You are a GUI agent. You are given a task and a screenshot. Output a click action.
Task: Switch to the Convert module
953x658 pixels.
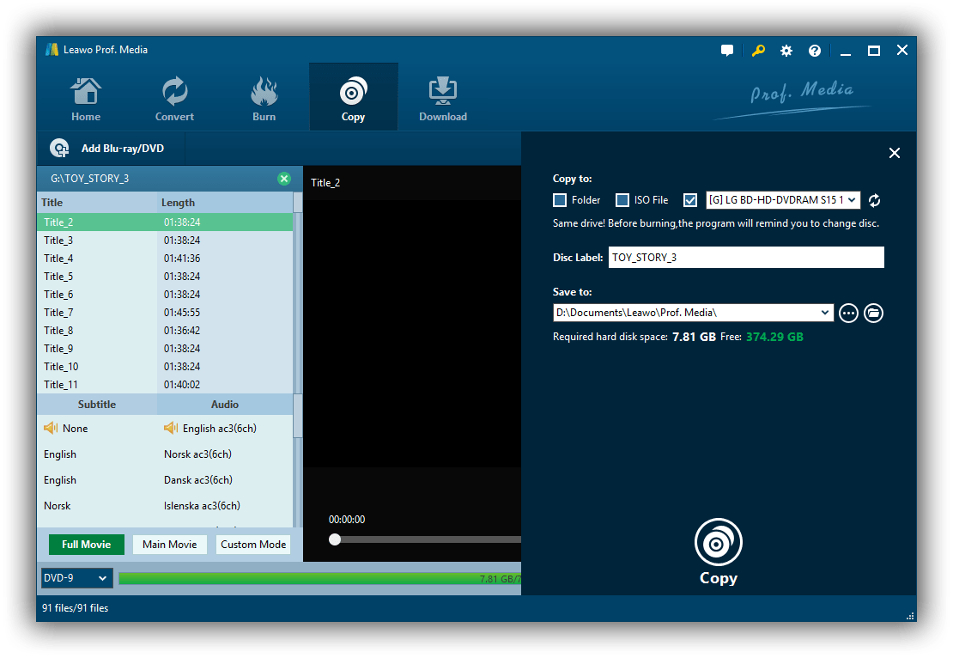point(174,99)
